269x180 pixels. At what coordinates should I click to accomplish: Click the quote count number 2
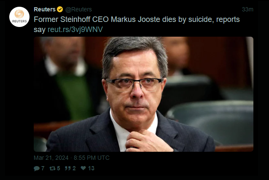(x=74, y=168)
